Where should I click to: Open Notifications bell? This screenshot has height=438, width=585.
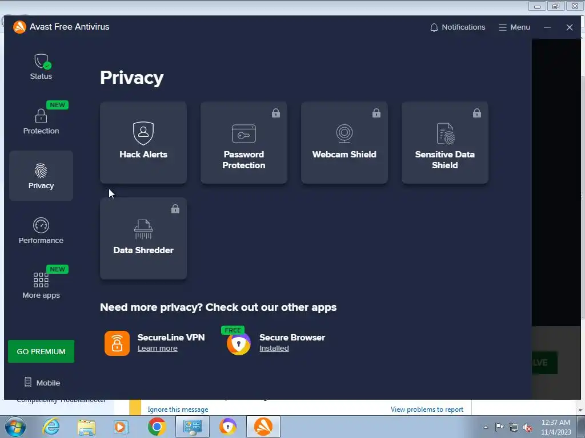click(x=458, y=27)
